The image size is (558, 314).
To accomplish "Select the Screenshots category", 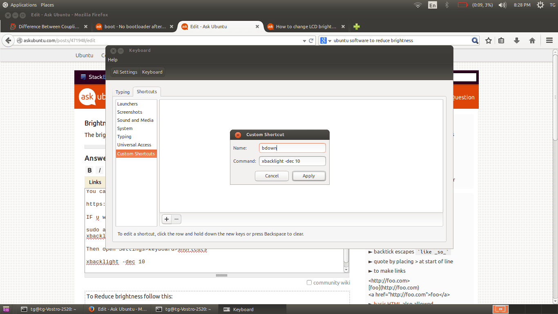I will tap(136, 112).
